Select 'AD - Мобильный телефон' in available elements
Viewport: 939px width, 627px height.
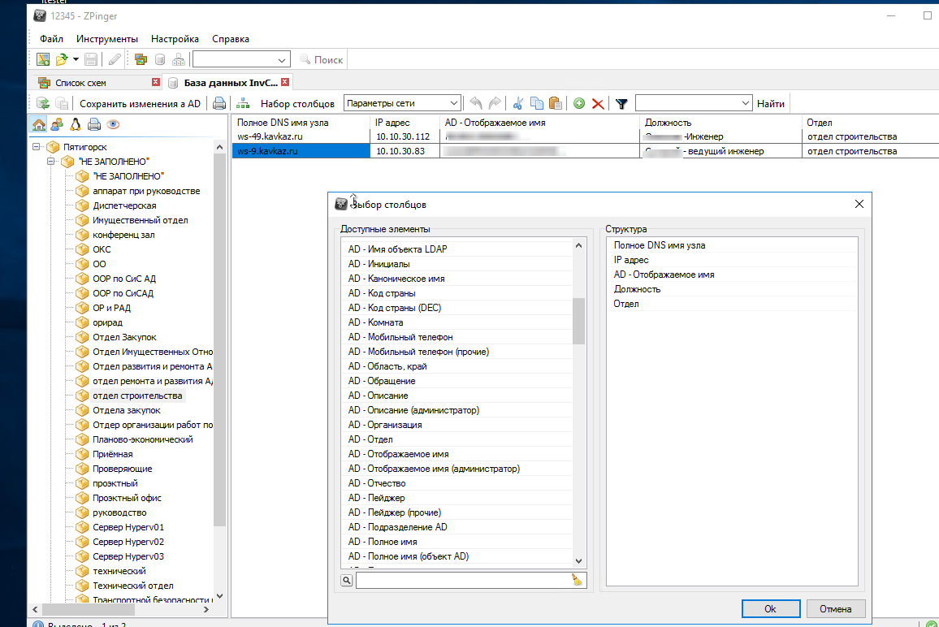[400, 337]
